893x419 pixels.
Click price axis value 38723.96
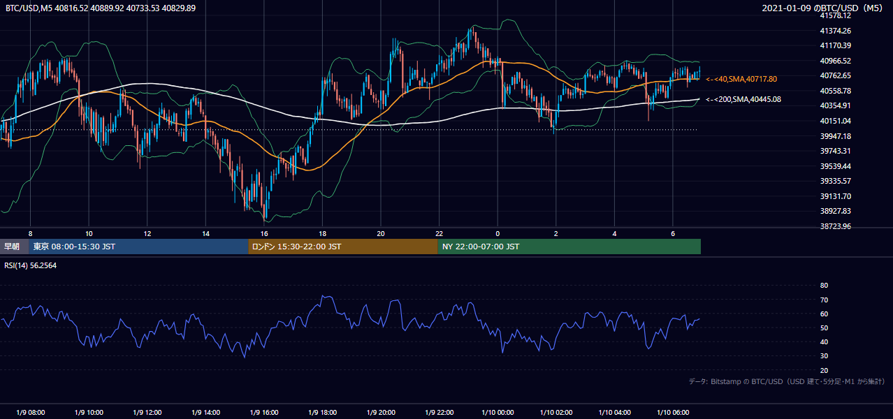click(x=835, y=226)
